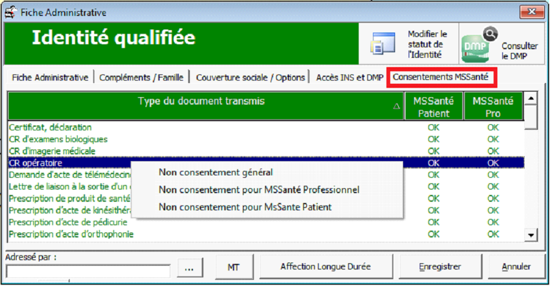Image resolution: width=551 pixels, height=286 pixels.
Task: Select the Lettre de liaison à la sortie row
Action: tap(266, 186)
